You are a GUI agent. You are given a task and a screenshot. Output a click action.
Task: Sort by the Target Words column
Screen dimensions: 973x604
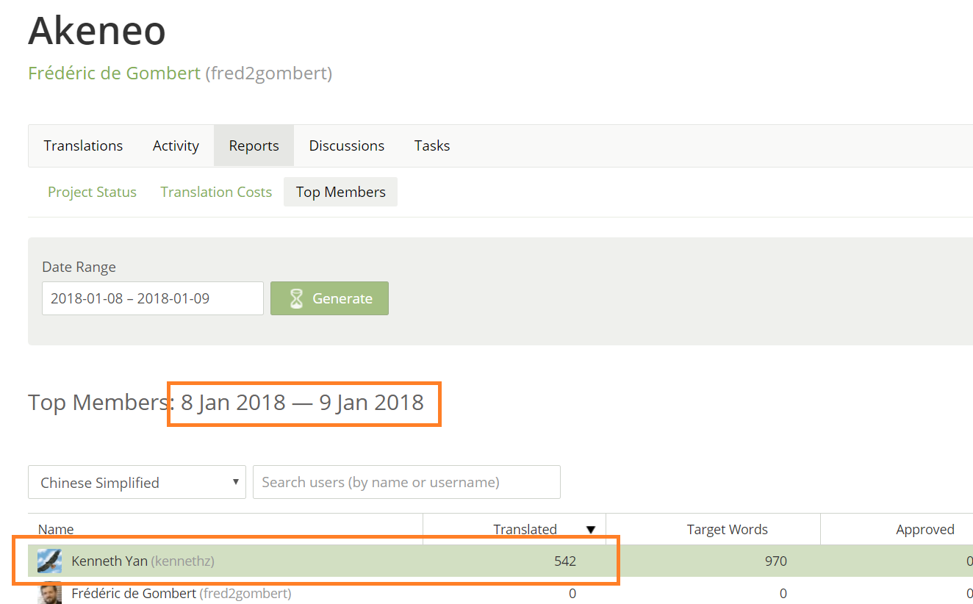[727, 529]
